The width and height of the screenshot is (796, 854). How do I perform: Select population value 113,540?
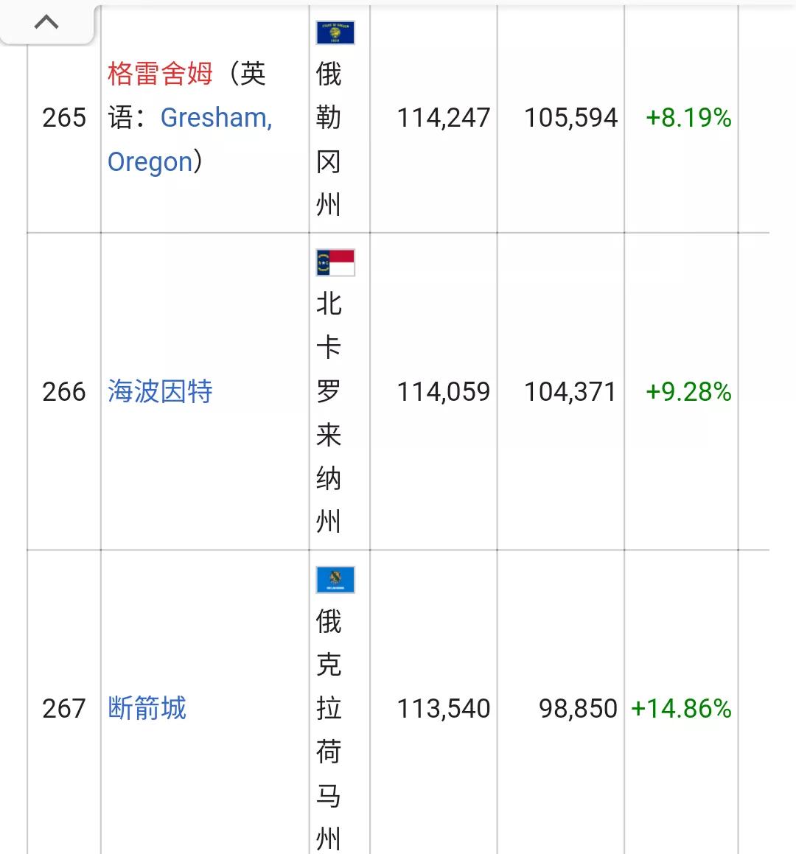[x=444, y=709]
